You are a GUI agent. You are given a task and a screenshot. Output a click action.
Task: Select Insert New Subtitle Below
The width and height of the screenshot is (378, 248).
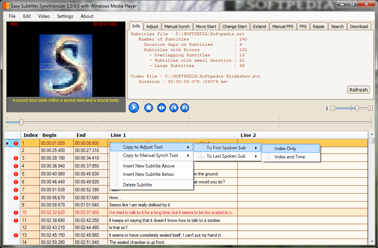point(152,174)
